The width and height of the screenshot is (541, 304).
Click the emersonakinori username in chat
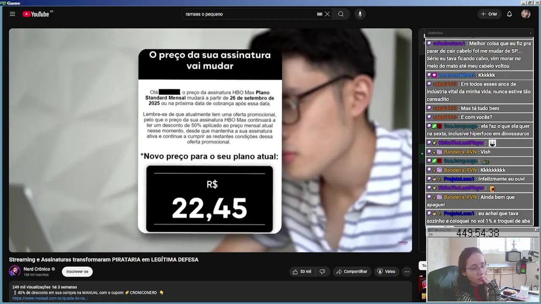tap(456, 75)
